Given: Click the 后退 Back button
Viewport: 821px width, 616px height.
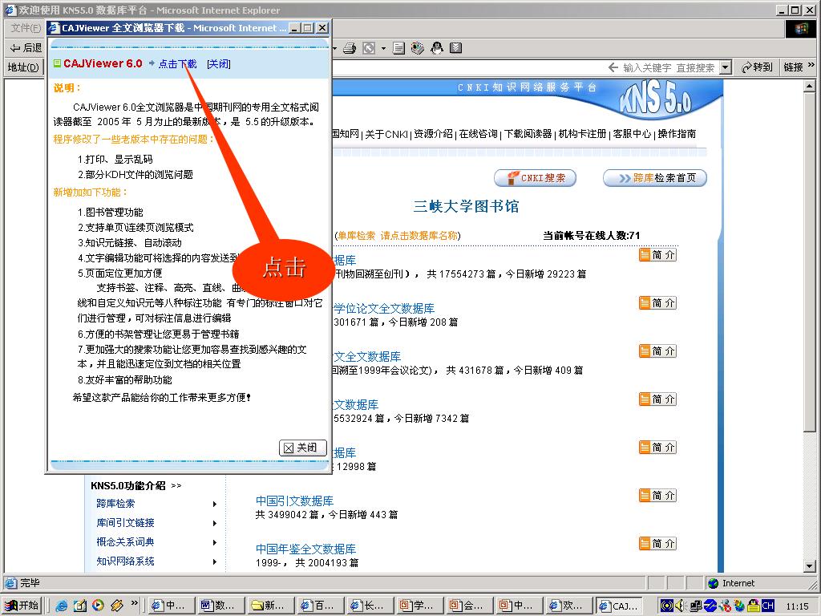Looking at the screenshot, I should coord(26,48).
